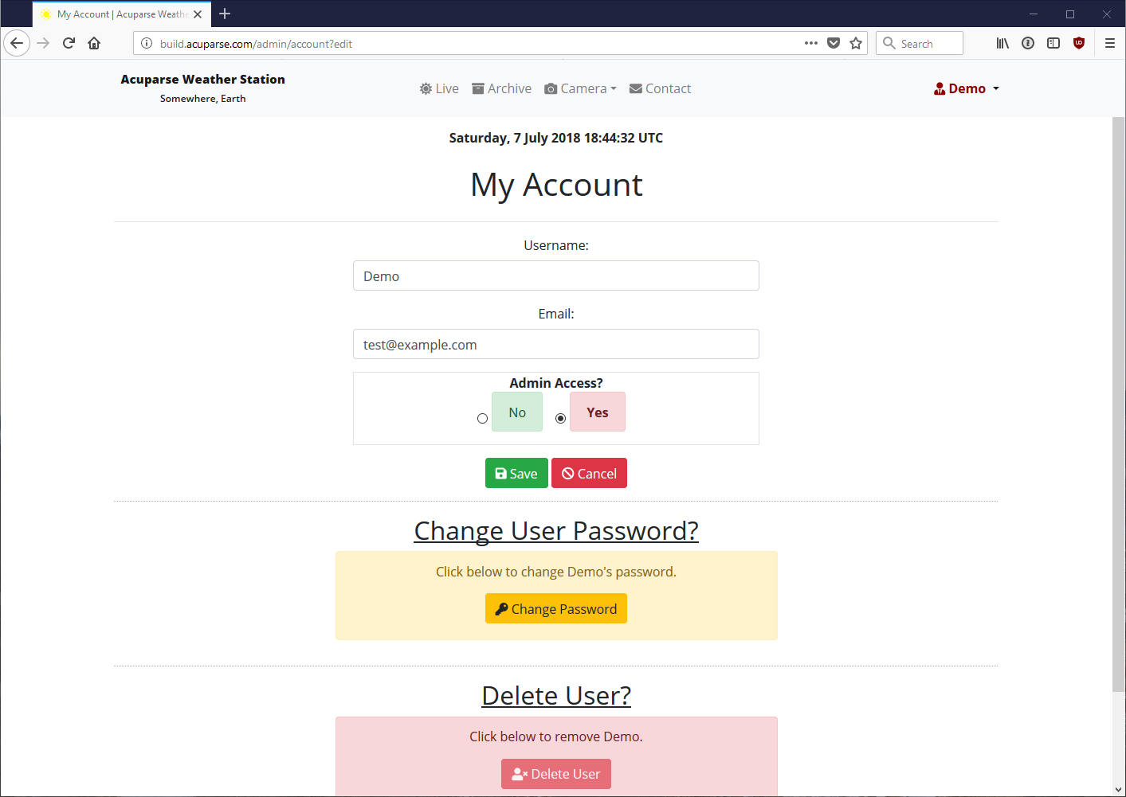Image resolution: width=1126 pixels, height=797 pixels.
Task: Click the green No label
Action: click(x=517, y=412)
